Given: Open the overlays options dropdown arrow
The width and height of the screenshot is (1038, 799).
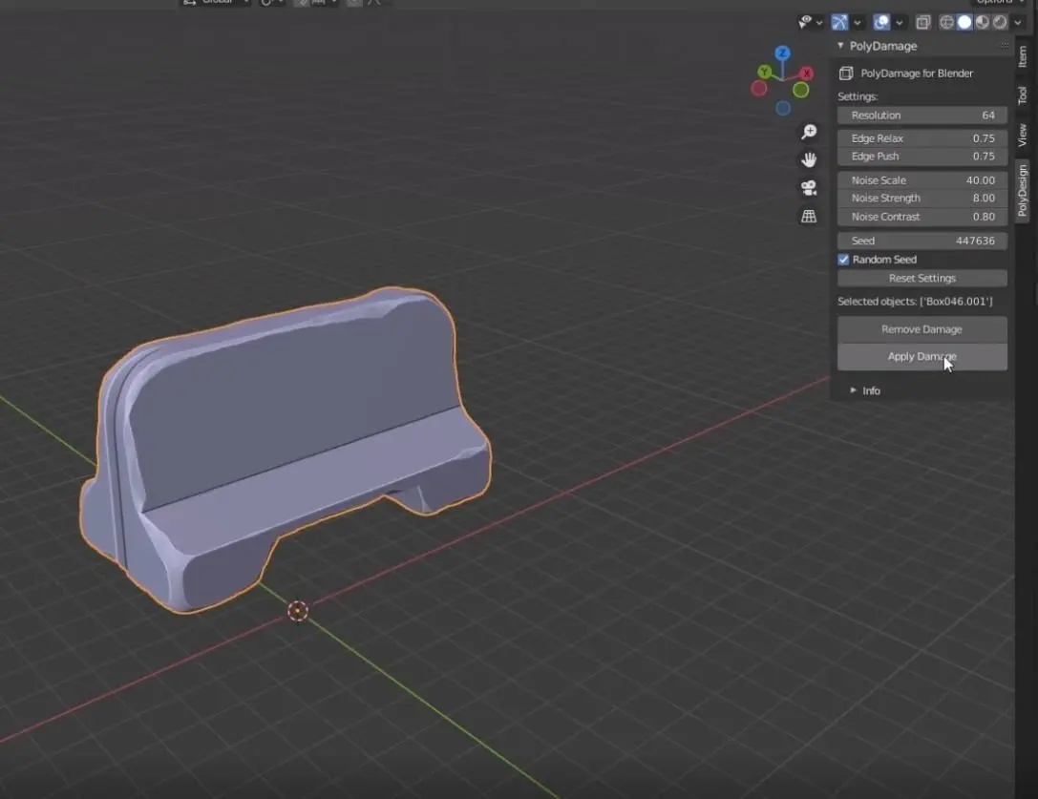Looking at the screenshot, I should click(899, 23).
